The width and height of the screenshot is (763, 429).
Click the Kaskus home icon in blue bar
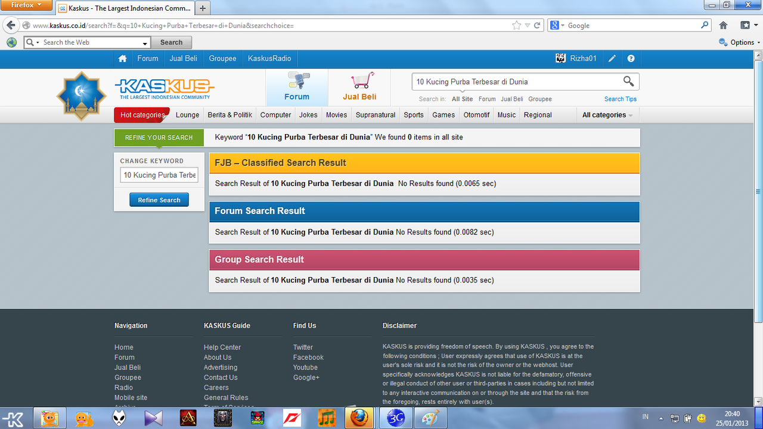click(x=122, y=58)
